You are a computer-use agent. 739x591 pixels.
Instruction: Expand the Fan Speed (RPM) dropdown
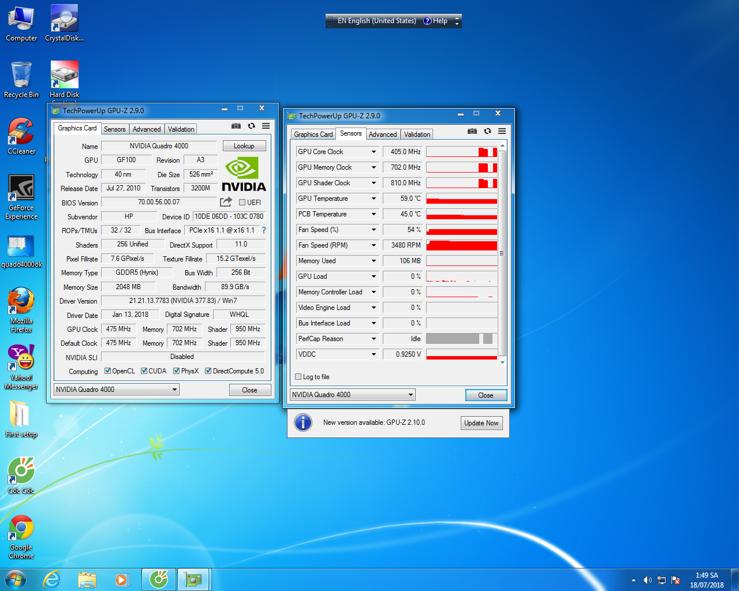coord(374,245)
